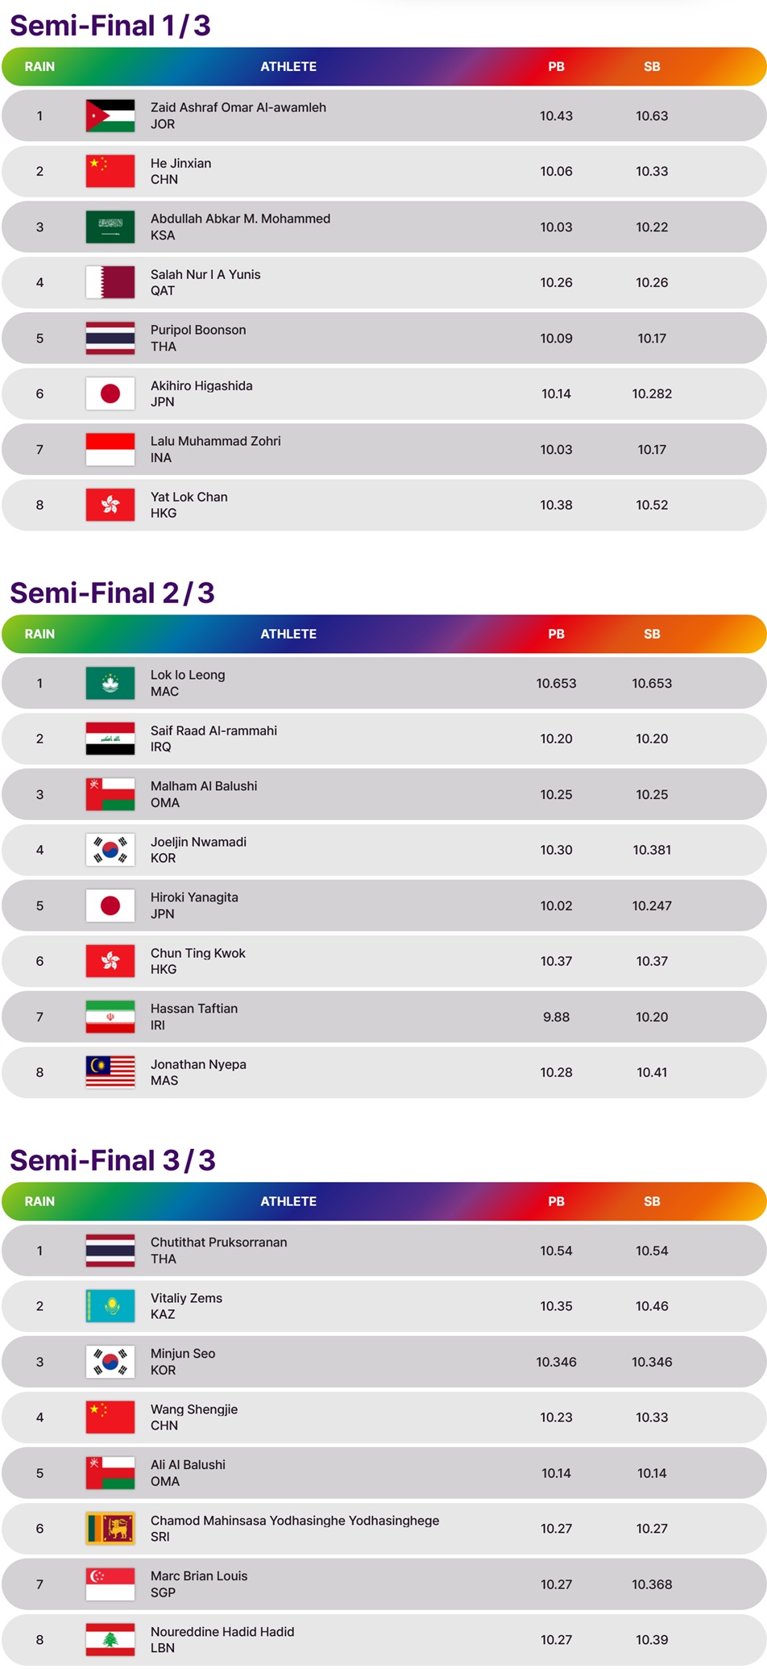Select Hiroki Yanagita athlete name
Image resolution: width=767 pixels, height=1669 pixels.
tap(194, 898)
